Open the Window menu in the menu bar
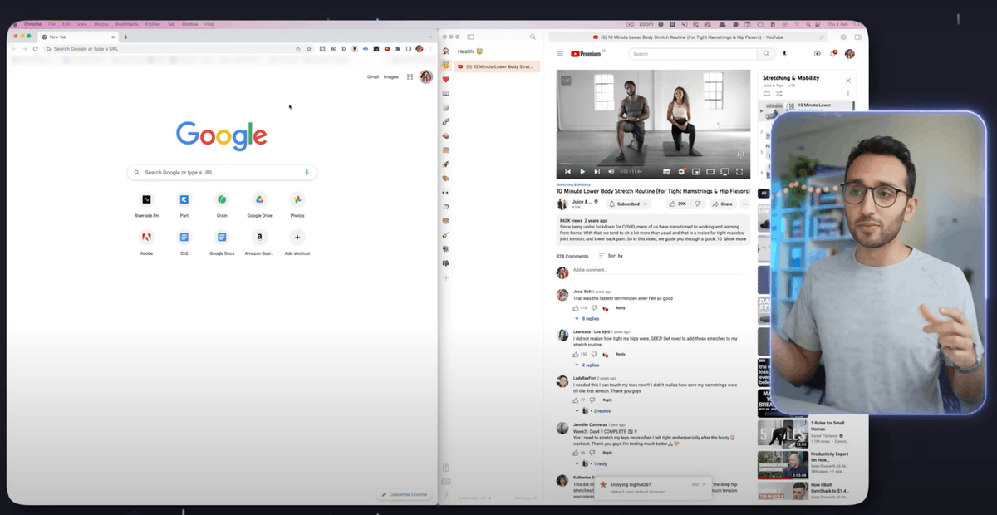997x515 pixels. [189, 24]
